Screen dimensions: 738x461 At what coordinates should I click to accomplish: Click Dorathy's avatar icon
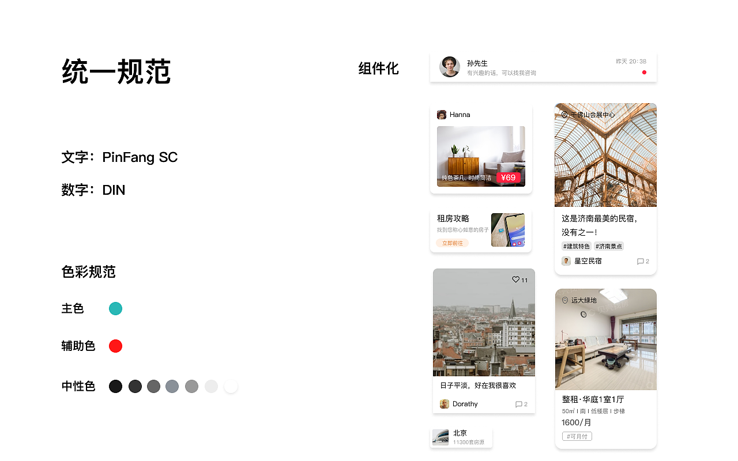445,404
